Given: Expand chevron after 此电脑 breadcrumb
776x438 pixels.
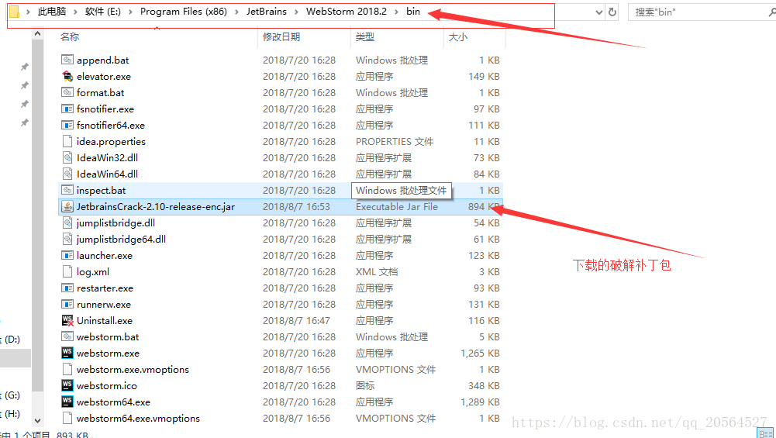Looking at the screenshot, I should [x=76, y=12].
